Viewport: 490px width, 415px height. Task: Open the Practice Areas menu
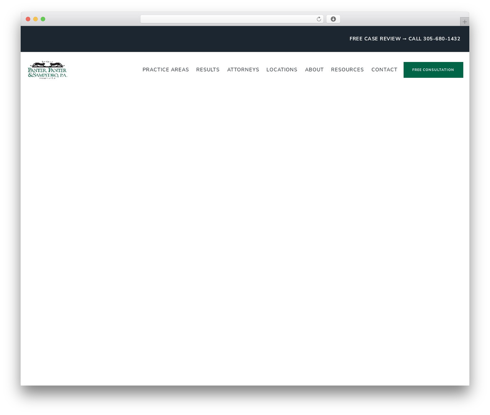(166, 70)
